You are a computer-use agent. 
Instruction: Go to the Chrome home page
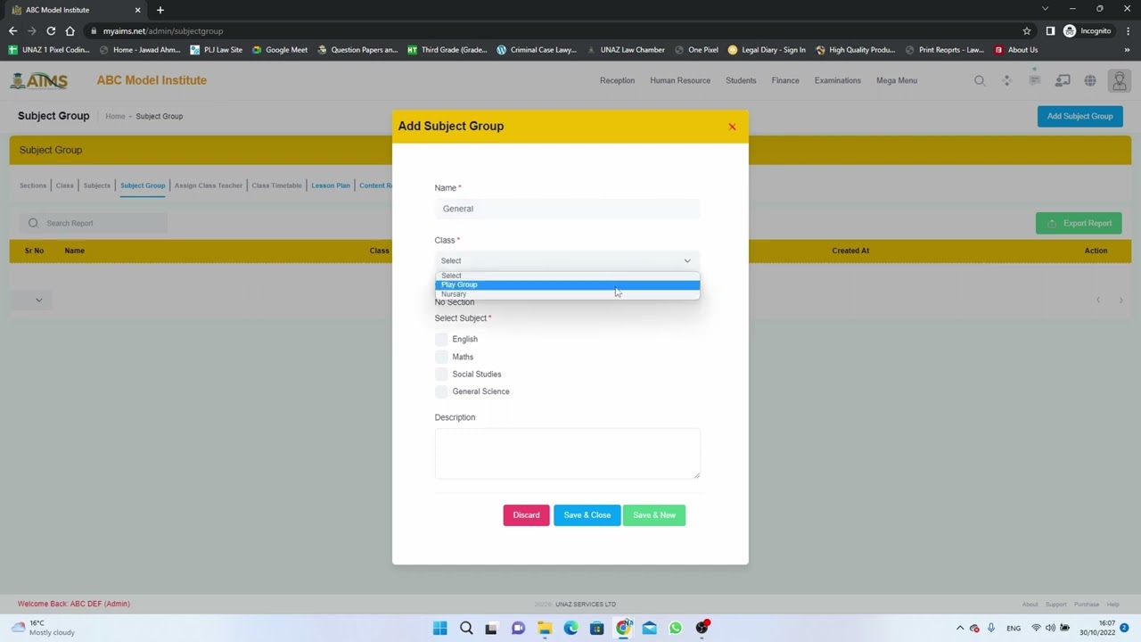click(70, 30)
